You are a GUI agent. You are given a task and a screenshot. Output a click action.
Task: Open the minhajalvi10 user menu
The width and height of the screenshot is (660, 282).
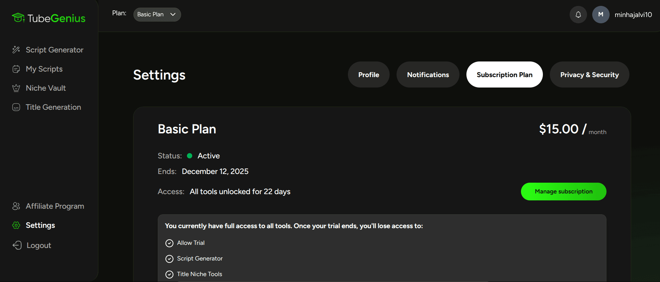633,15
